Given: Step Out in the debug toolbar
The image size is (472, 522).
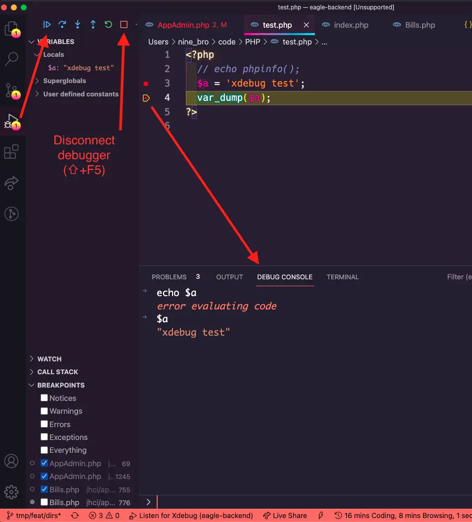Looking at the screenshot, I should (x=93, y=24).
